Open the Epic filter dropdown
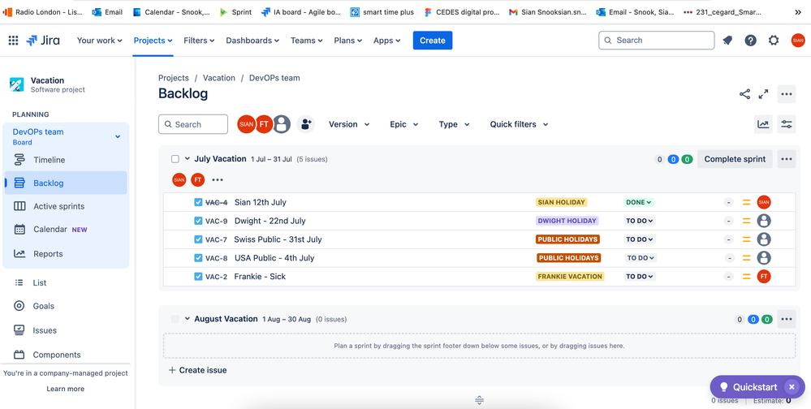This screenshot has height=409, width=811. point(404,124)
